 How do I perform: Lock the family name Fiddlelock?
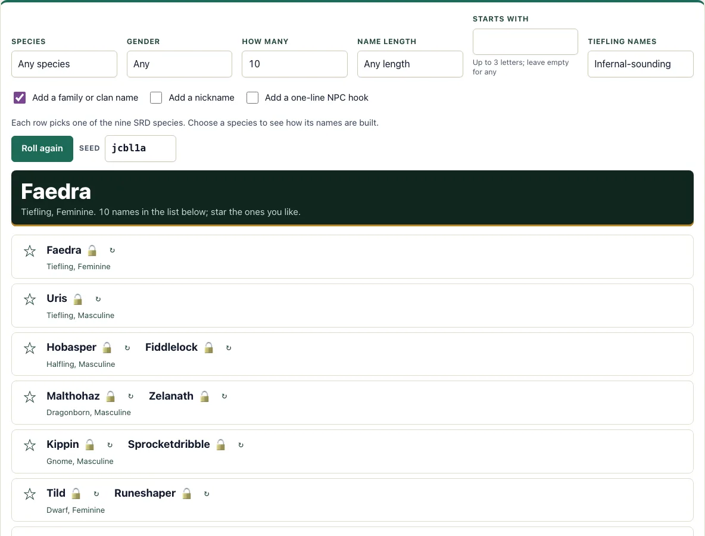pos(208,348)
